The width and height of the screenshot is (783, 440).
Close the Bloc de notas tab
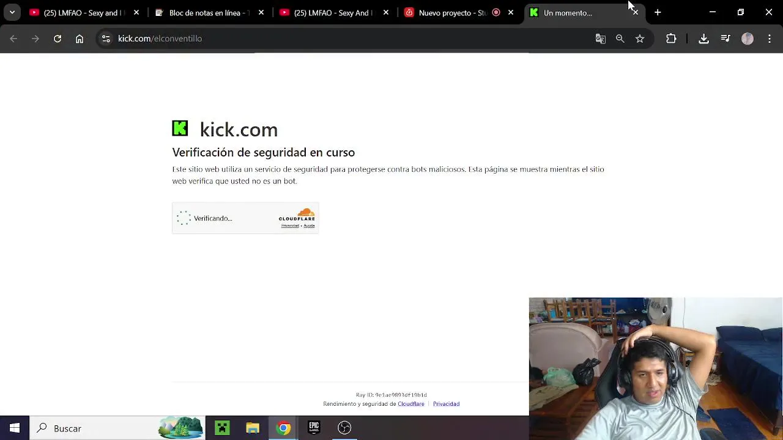(261, 12)
